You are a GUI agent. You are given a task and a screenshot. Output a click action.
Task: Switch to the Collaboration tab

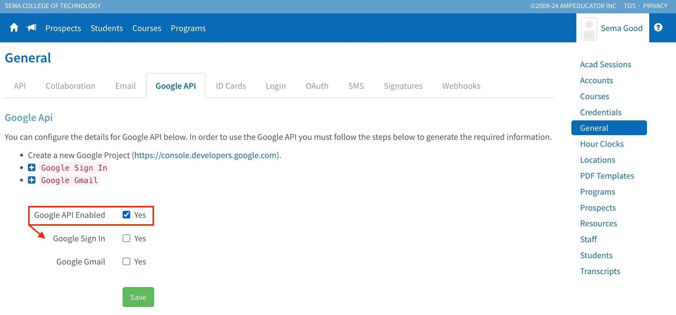click(x=70, y=86)
